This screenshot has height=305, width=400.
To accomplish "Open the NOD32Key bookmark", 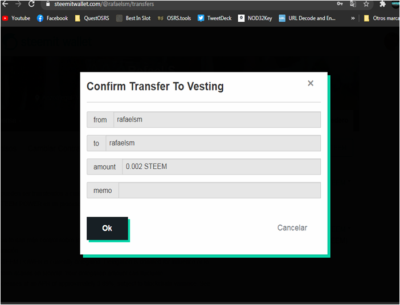I will point(255,18).
